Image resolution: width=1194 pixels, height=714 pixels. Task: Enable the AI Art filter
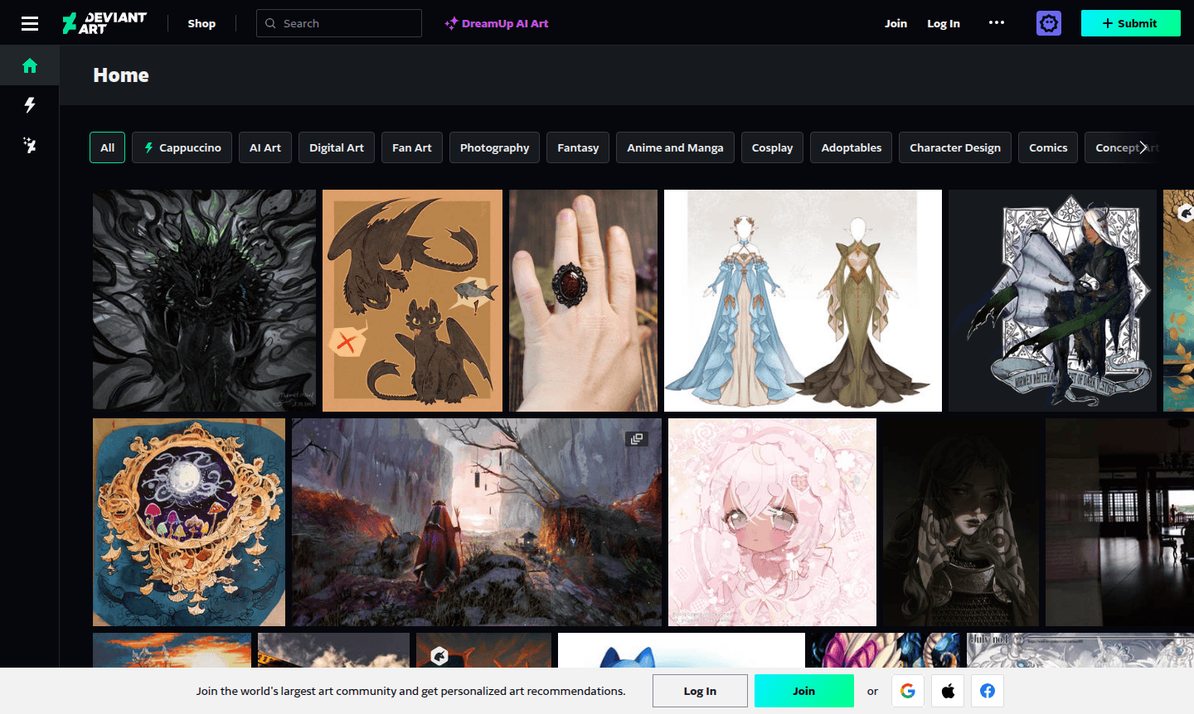coord(265,147)
